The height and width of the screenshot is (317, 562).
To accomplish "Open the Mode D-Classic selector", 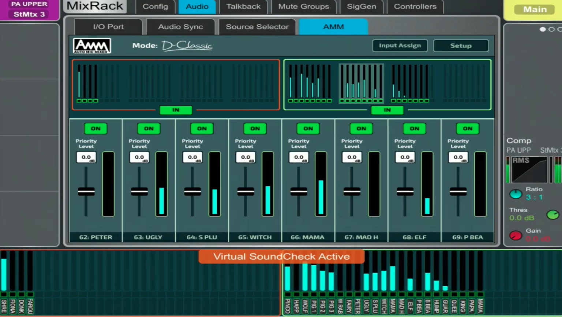I will coord(187,45).
